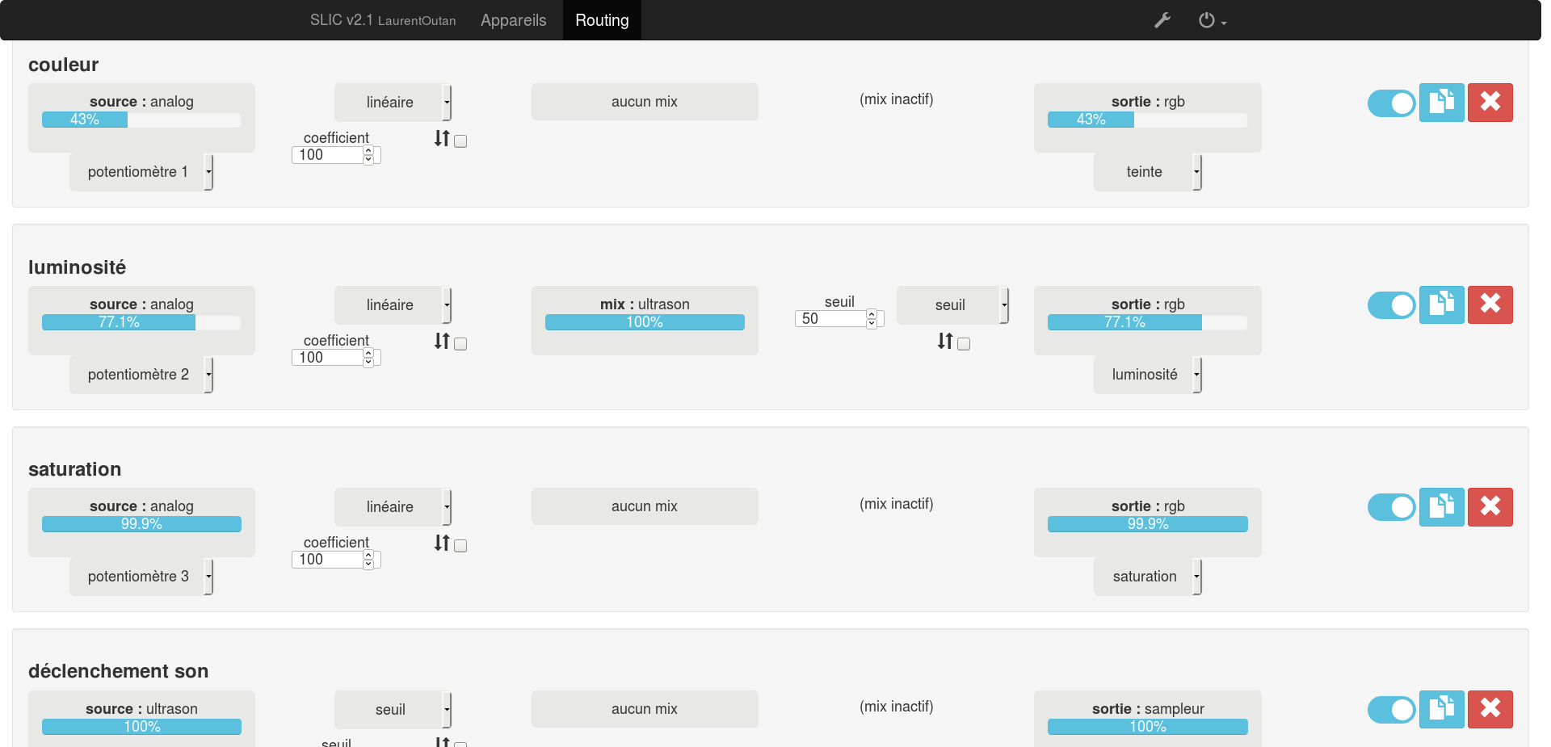
Task: Click the déclenchement son section title
Action: (x=118, y=671)
